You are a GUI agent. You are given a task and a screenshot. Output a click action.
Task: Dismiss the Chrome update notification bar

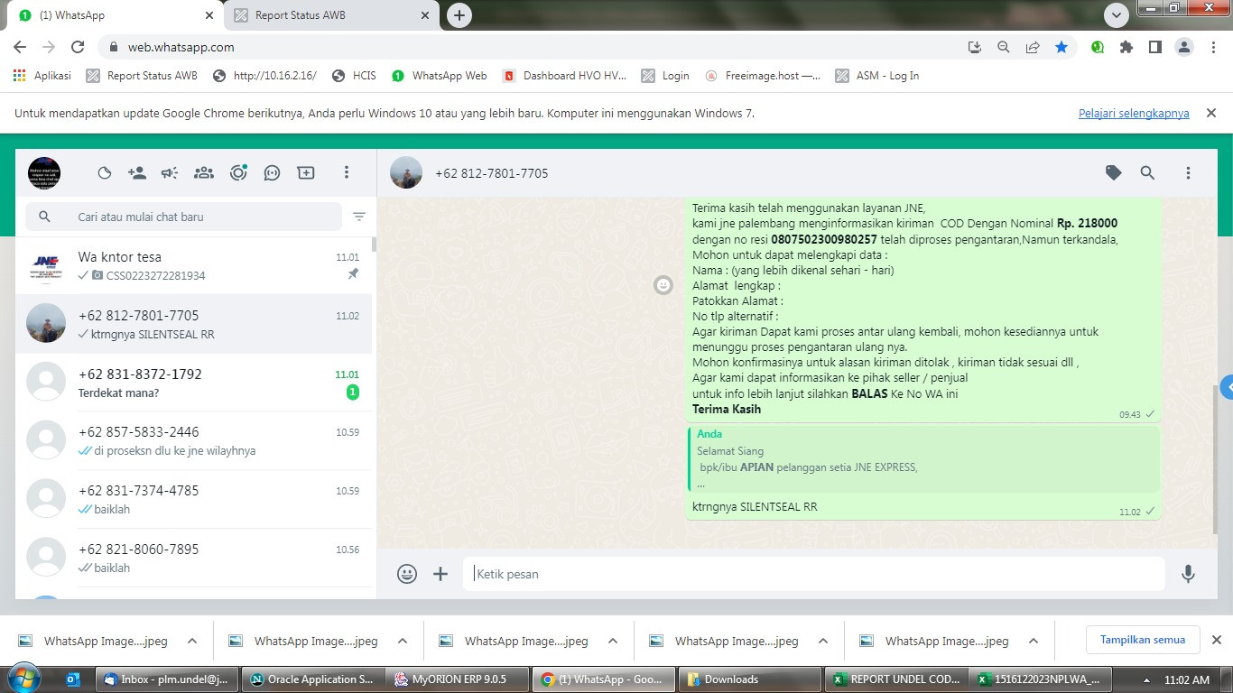[1211, 113]
